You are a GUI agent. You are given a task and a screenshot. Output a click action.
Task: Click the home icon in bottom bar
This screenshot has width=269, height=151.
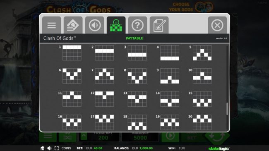coord(42,148)
